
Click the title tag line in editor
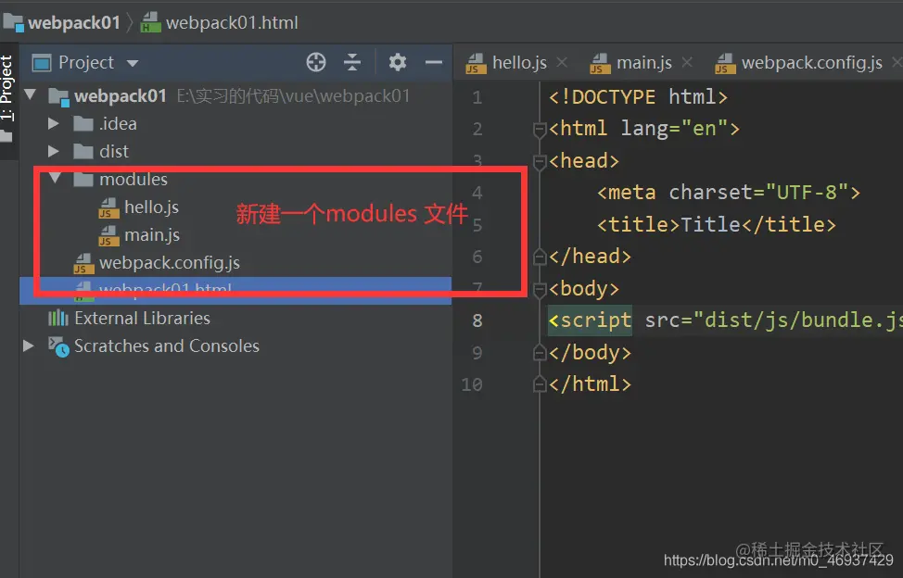717,224
